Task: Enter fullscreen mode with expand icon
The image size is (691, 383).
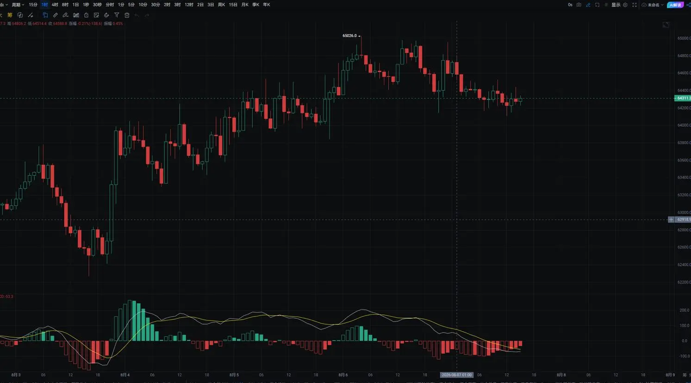Action: click(x=634, y=5)
